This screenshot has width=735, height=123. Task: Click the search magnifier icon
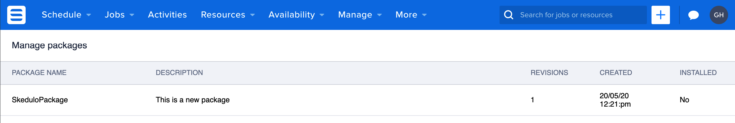[509, 15]
